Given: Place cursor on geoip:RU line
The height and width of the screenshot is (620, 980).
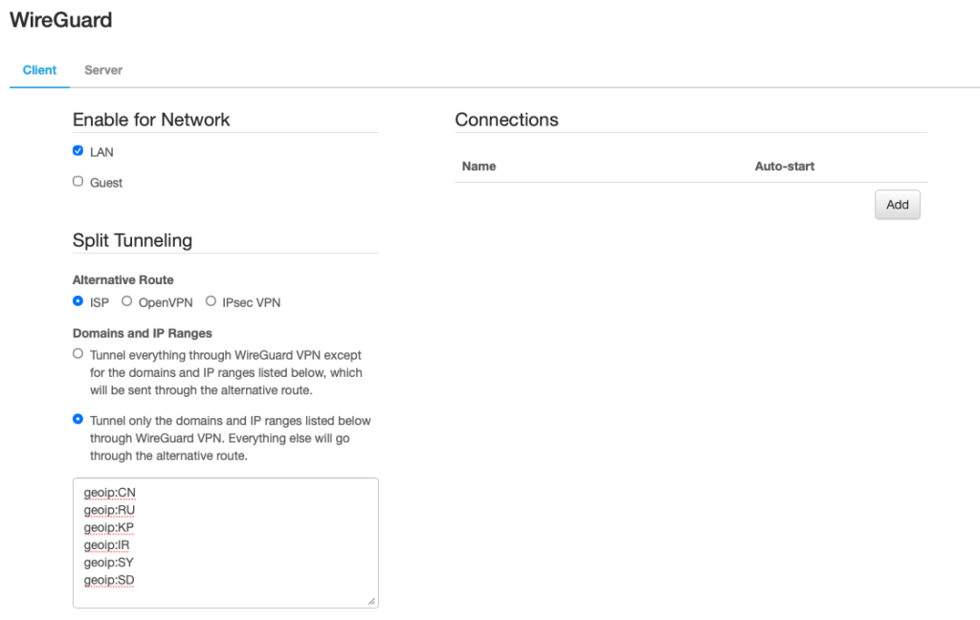Looking at the screenshot, I should point(110,510).
